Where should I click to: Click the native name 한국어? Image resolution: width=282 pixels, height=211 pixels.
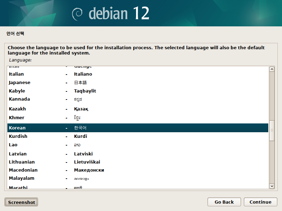80,128
